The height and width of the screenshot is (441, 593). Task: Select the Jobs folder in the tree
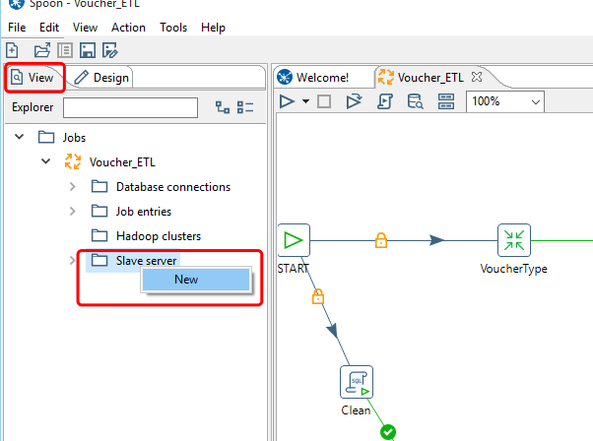point(62,137)
